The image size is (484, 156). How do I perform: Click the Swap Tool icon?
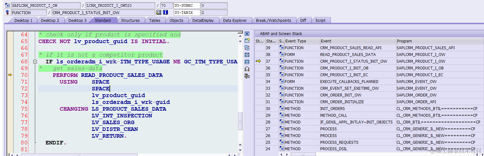coord(247,48)
